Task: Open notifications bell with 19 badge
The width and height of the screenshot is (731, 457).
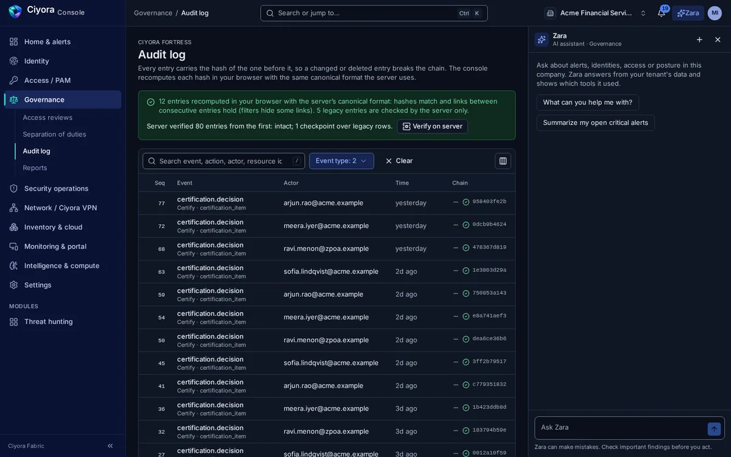Action: pos(662,13)
